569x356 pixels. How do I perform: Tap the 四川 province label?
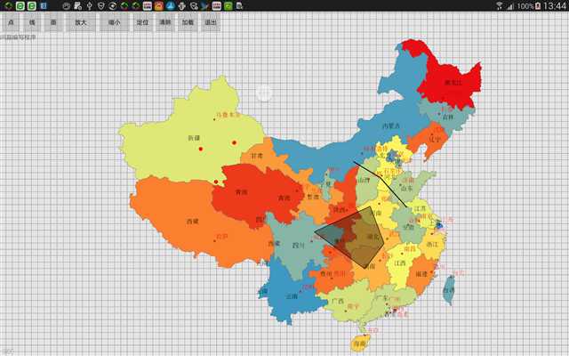[x=299, y=246]
